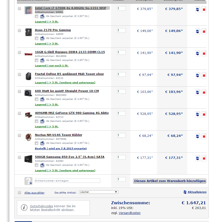
Task: Click the gift icon for Intel Core i7
Action: pos(42,16)
